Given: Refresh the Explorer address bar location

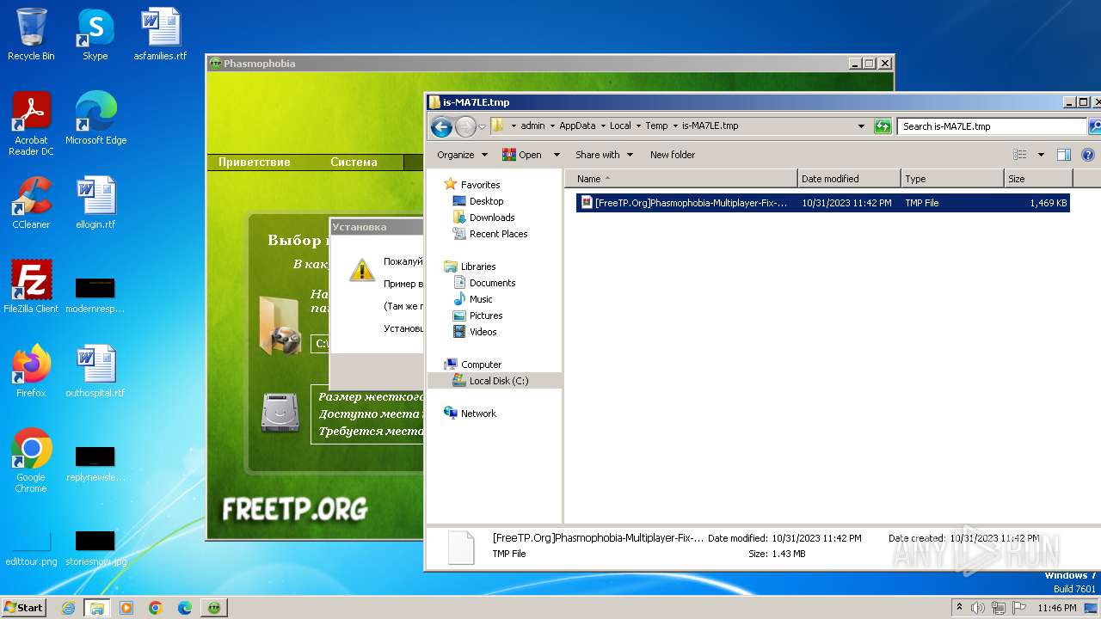Looking at the screenshot, I should point(882,126).
